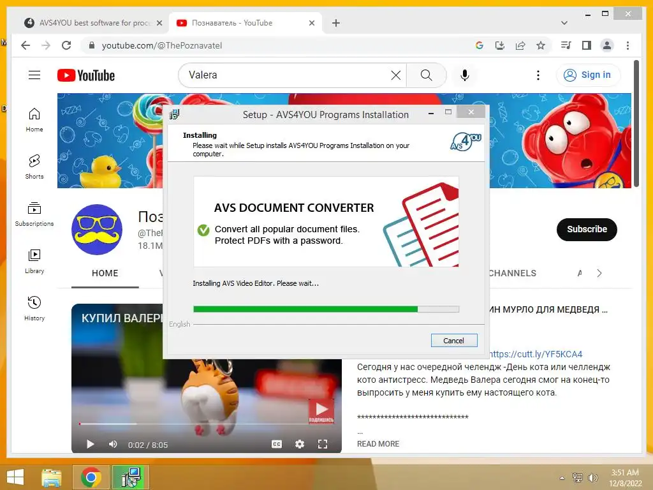The width and height of the screenshot is (653, 490).
Task: Click the install app icon in address bar
Action: (500, 45)
